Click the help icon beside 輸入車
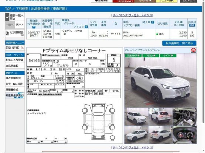 click(153, 22)
